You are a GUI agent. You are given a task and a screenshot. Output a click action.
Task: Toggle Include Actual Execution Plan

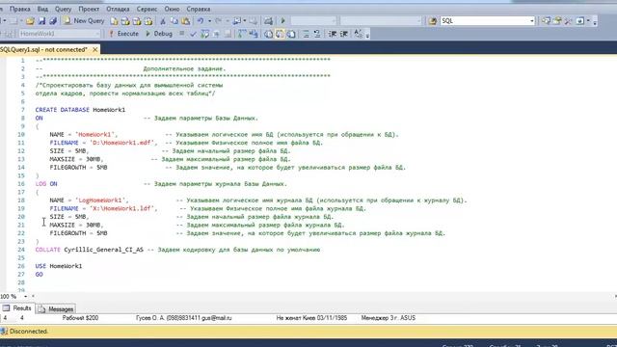242,34
